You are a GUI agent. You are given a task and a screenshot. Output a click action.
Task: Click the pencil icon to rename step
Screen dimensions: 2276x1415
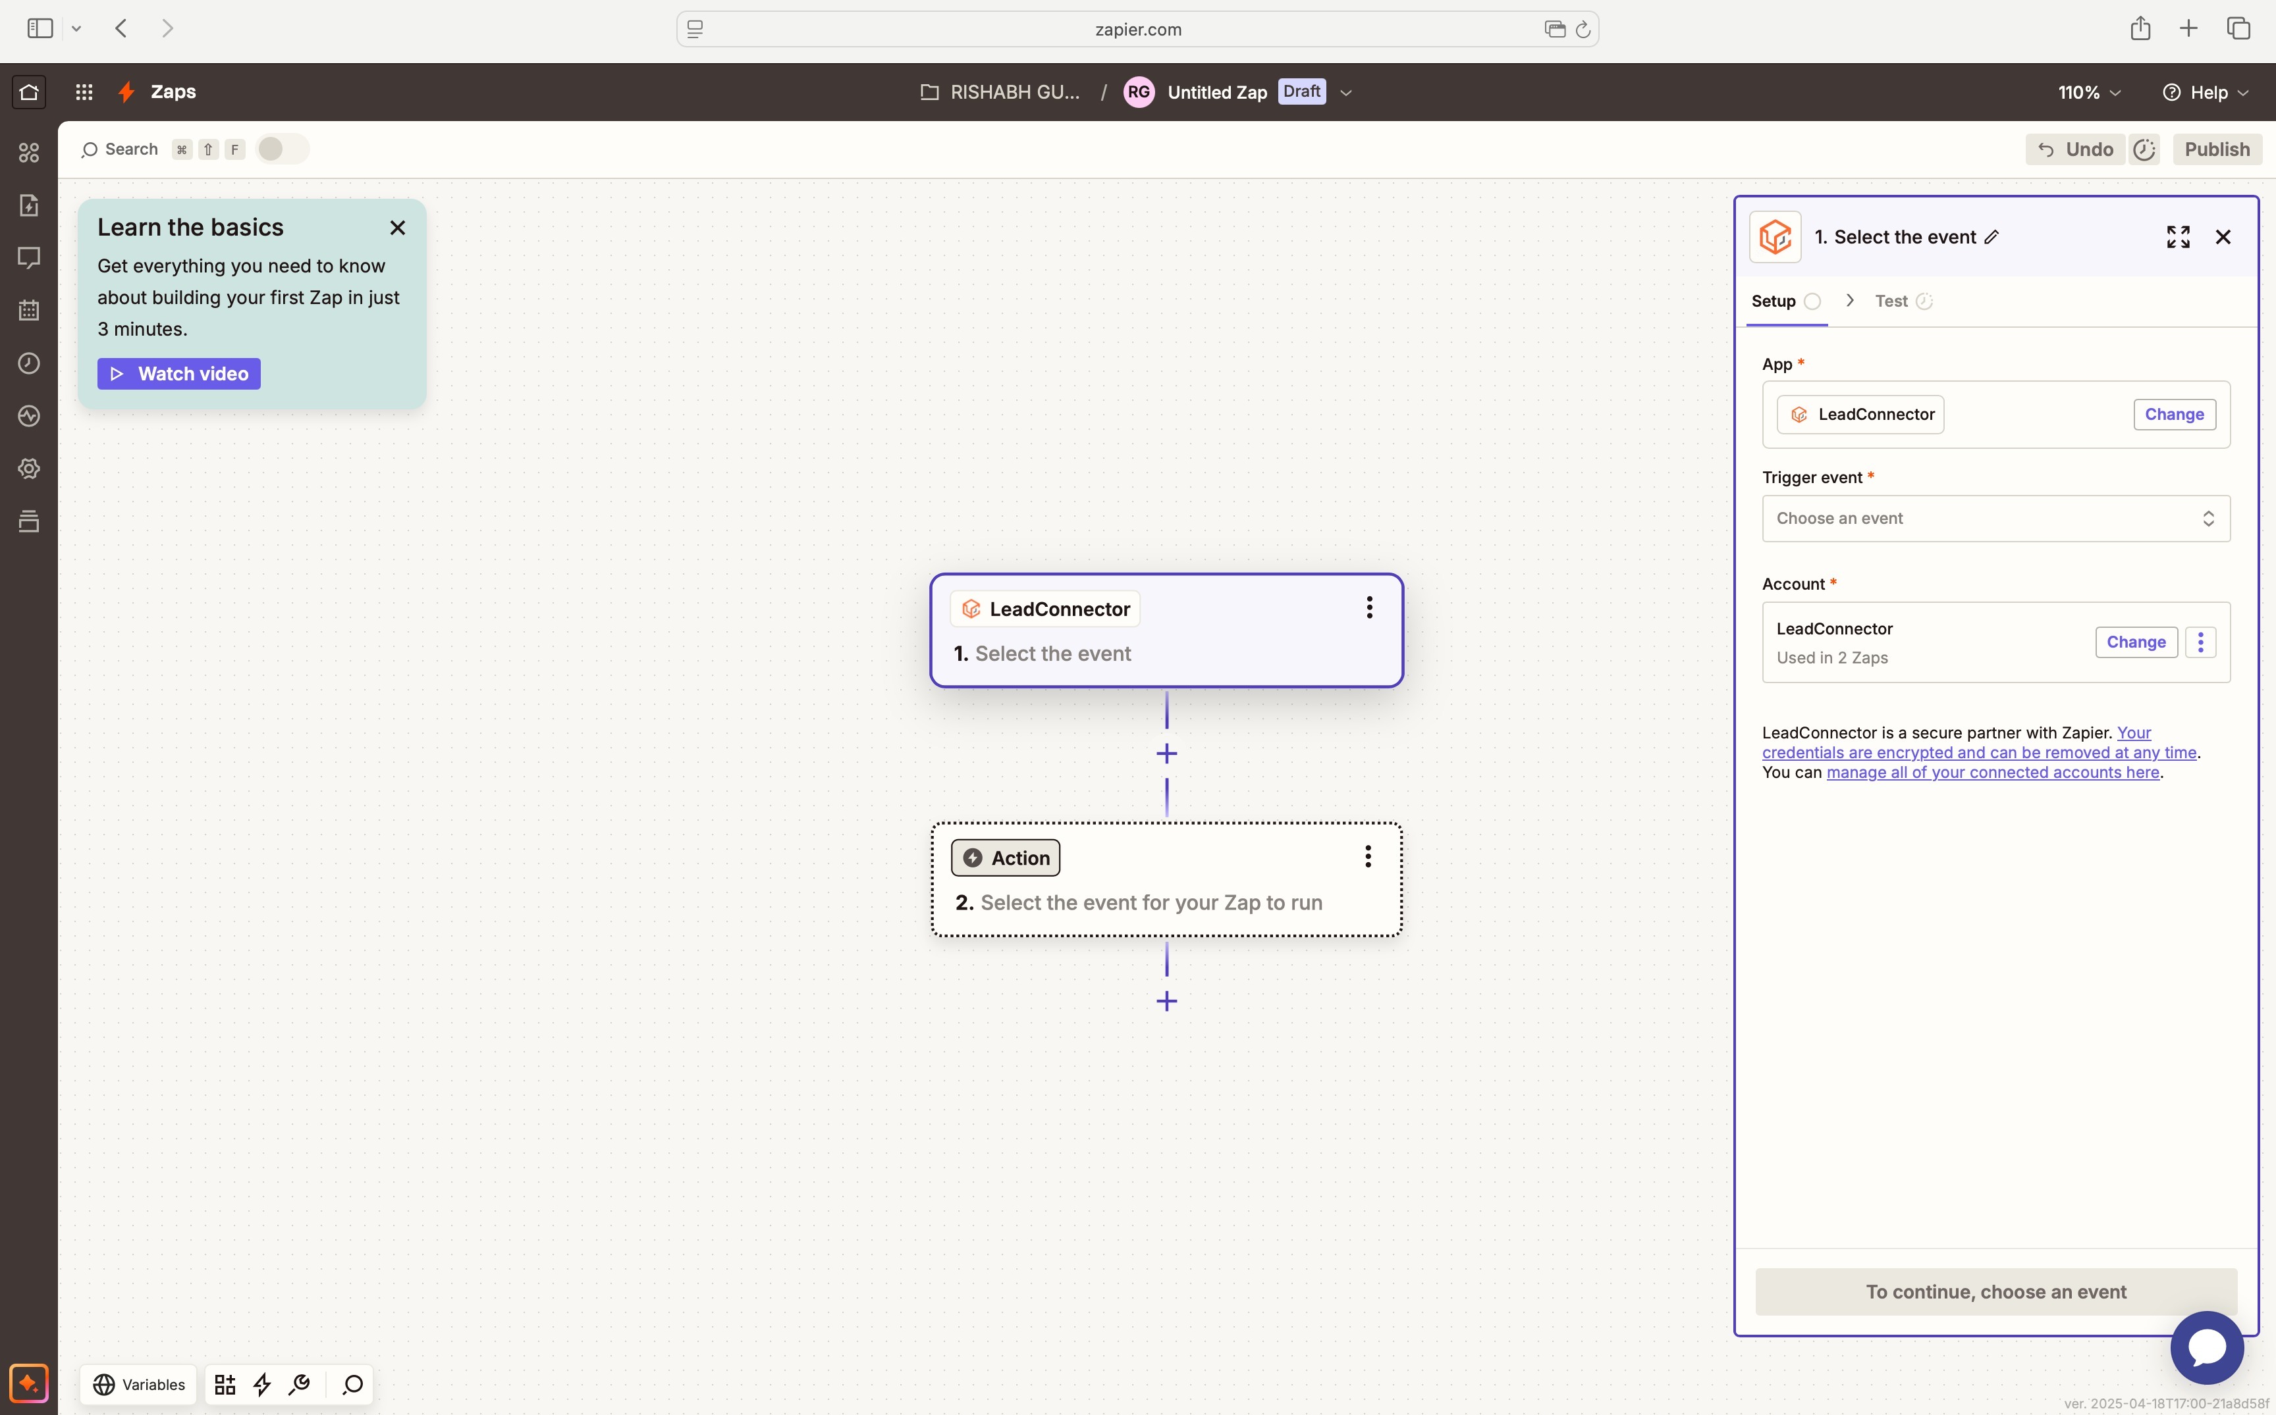point(1992,237)
